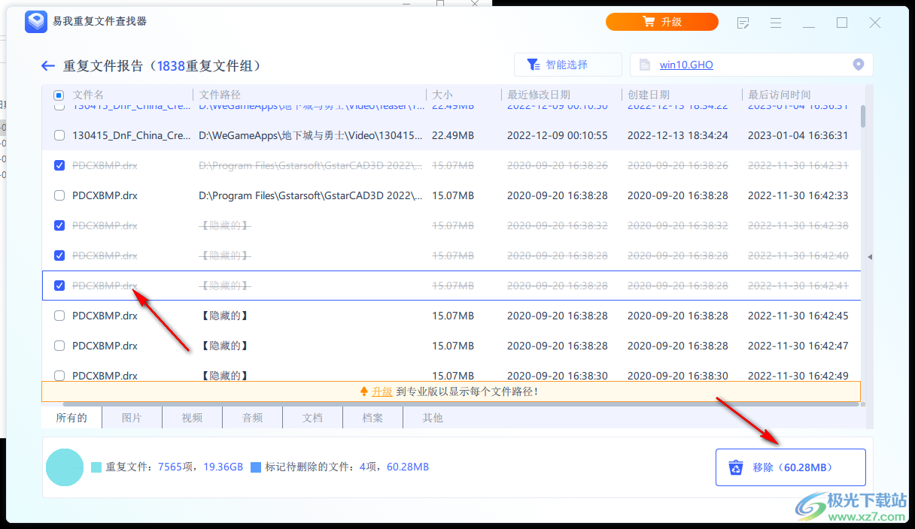
Task: Open the smart select filter button
Action: pos(568,65)
